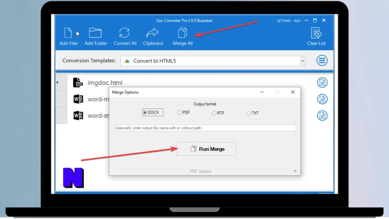This screenshot has width=389, height=219.
Task: Click the Add Files toolbar icon
Action: (x=68, y=36)
